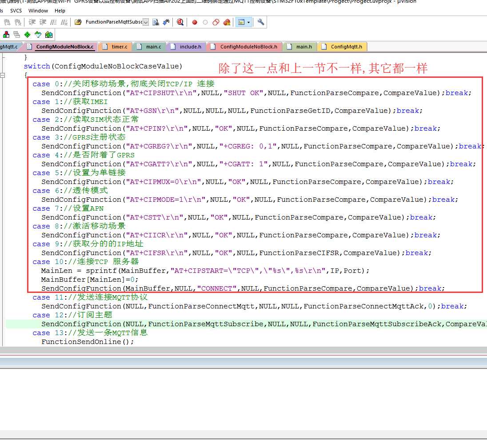Insert/remove breakpoint red dot icon

(195, 22)
